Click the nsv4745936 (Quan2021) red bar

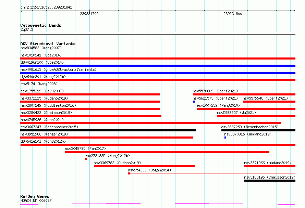150,123
